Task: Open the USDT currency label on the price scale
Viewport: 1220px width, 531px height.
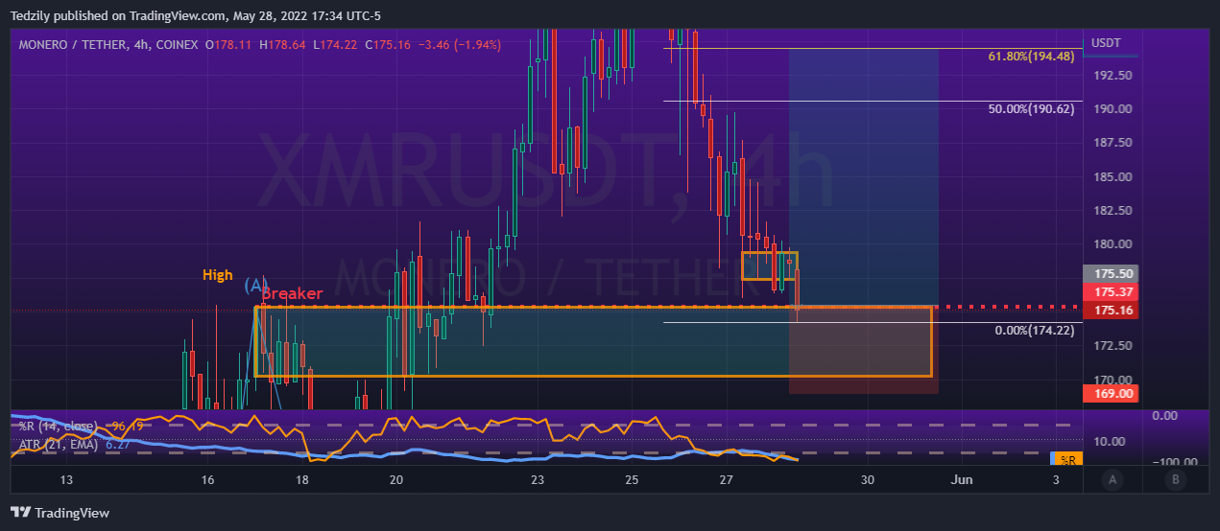Action: pyautogui.click(x=1108, y=43)
